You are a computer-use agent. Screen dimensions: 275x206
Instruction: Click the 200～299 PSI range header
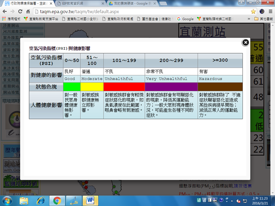pos(171,61)
